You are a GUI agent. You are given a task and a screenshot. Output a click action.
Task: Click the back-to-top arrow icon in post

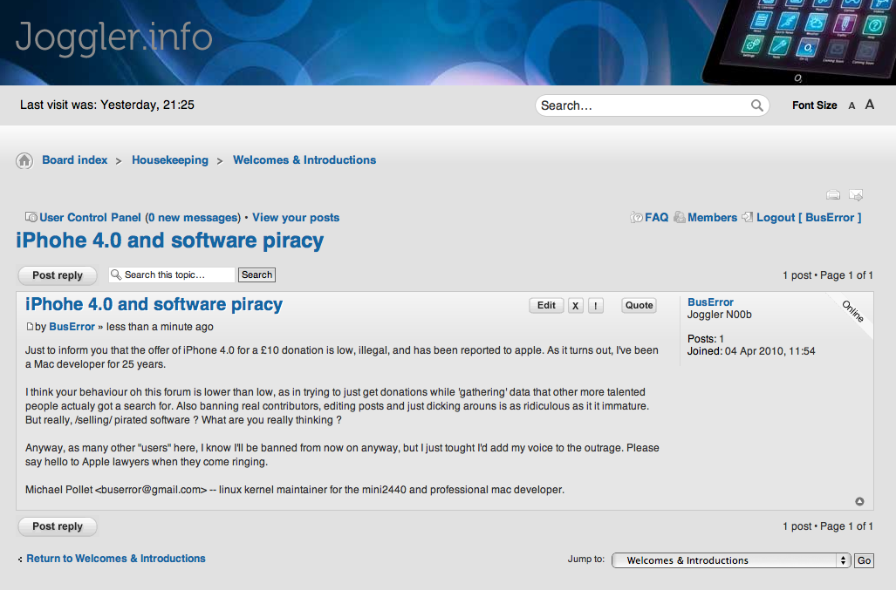(859, 502)
